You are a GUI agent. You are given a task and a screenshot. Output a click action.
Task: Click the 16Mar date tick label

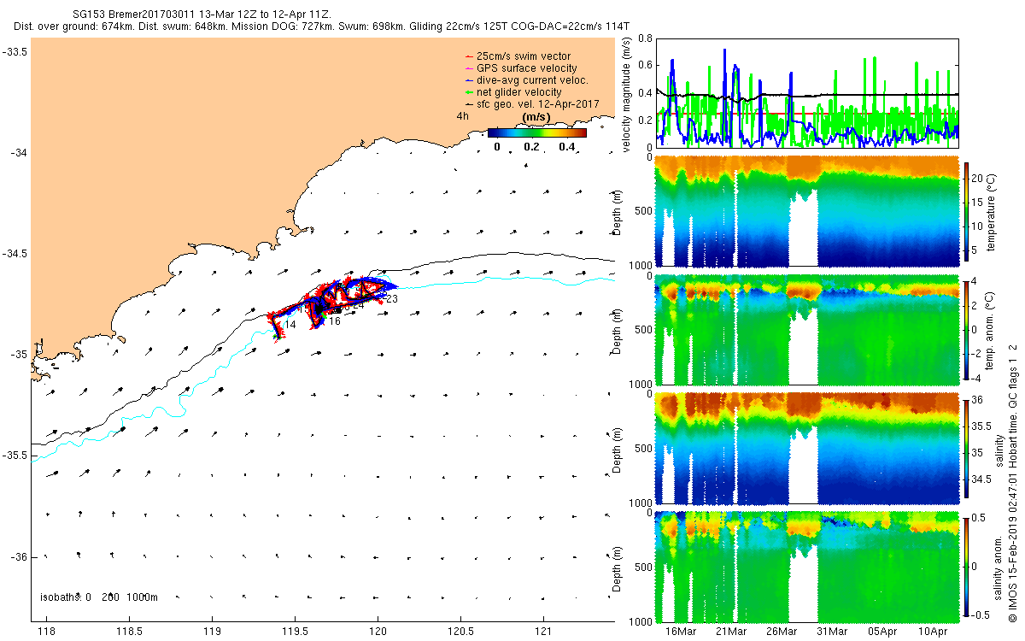[x=681, y=632]
